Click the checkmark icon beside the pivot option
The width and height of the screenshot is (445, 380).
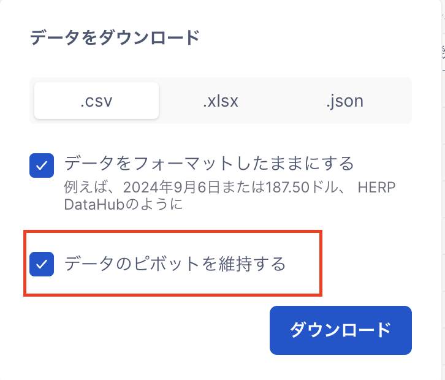[x=42, y=264]
